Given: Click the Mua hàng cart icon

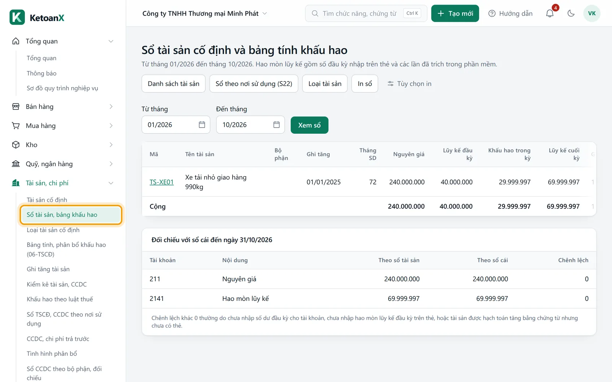Looking at the screenshot, I should [16, 126].
